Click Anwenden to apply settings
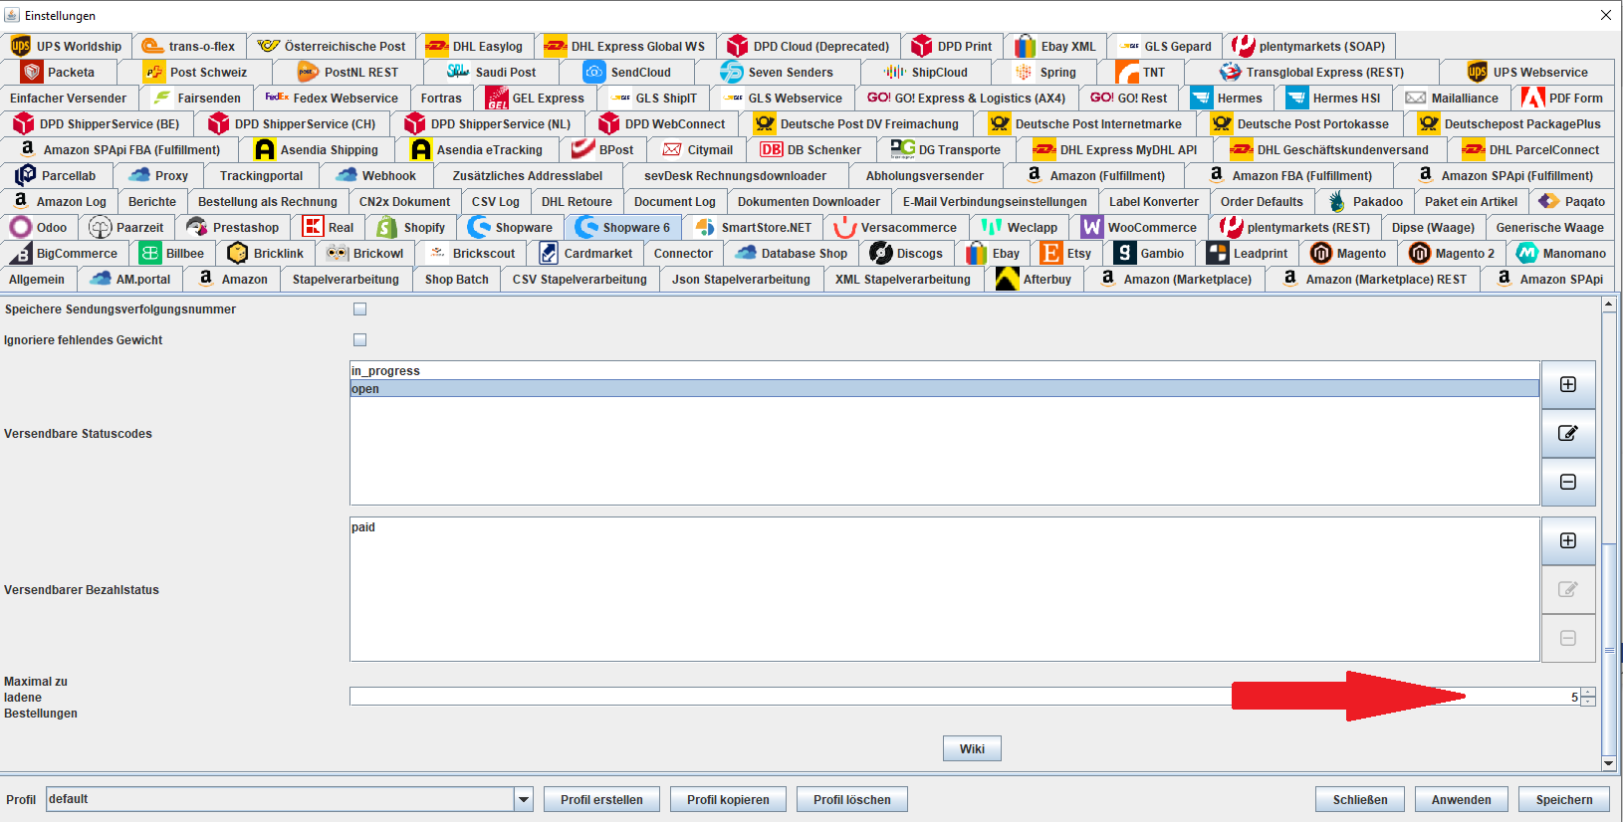This screenshot has width=1623, height=822. [1461, 799]
